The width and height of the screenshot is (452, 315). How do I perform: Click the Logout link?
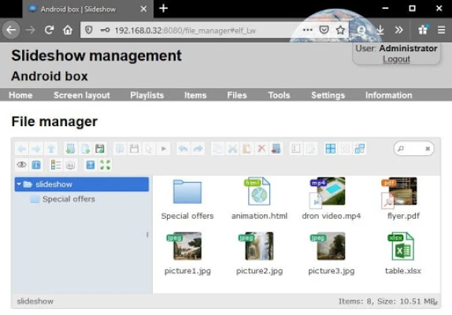pyautogui.click(x=396, y=59)
